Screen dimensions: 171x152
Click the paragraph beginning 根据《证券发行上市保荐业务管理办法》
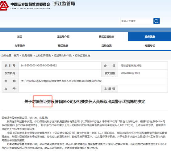(84, 137)
